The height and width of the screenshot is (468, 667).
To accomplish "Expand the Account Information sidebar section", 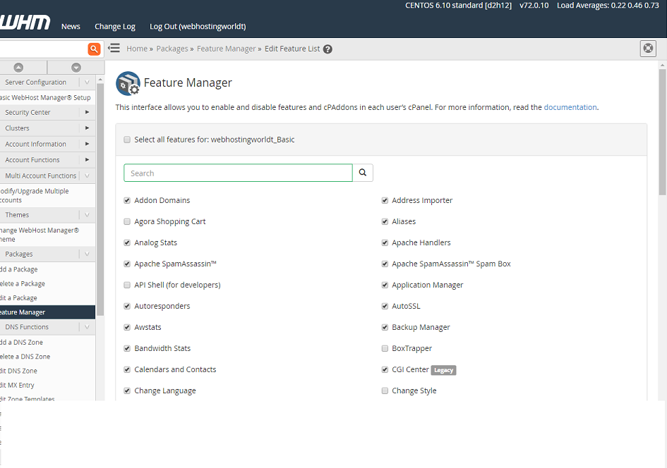I will [87, 144].
